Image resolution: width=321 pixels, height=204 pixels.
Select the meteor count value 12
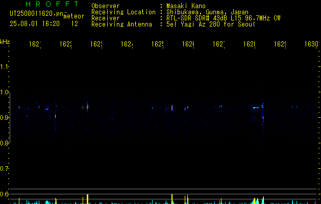click(75, 24)
